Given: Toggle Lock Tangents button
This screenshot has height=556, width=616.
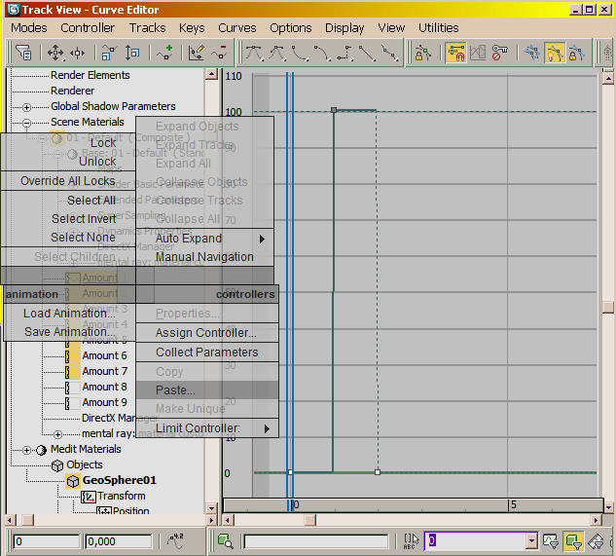Looking at the screenshot, I should [x=576, y=53].
